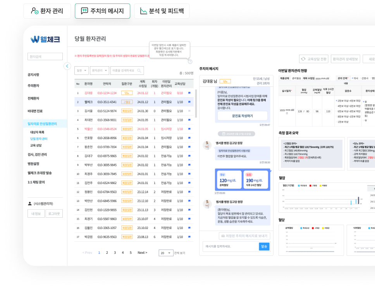Click the help question mark icon
375x291 pixels.
190,61
